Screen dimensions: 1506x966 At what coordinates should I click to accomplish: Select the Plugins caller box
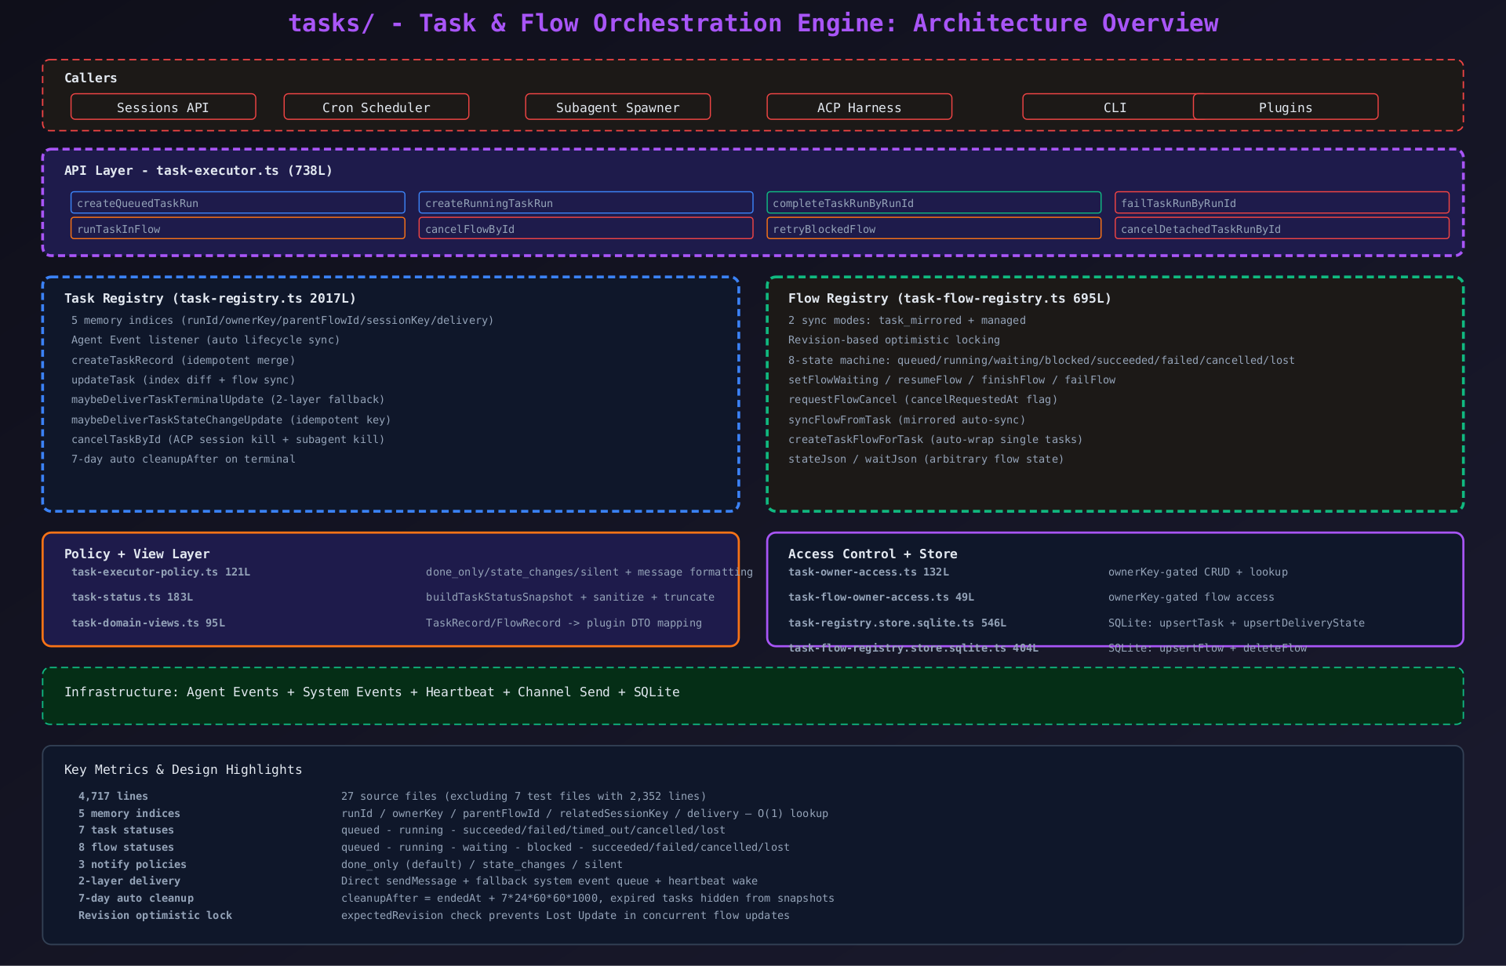pos(1286,107)
